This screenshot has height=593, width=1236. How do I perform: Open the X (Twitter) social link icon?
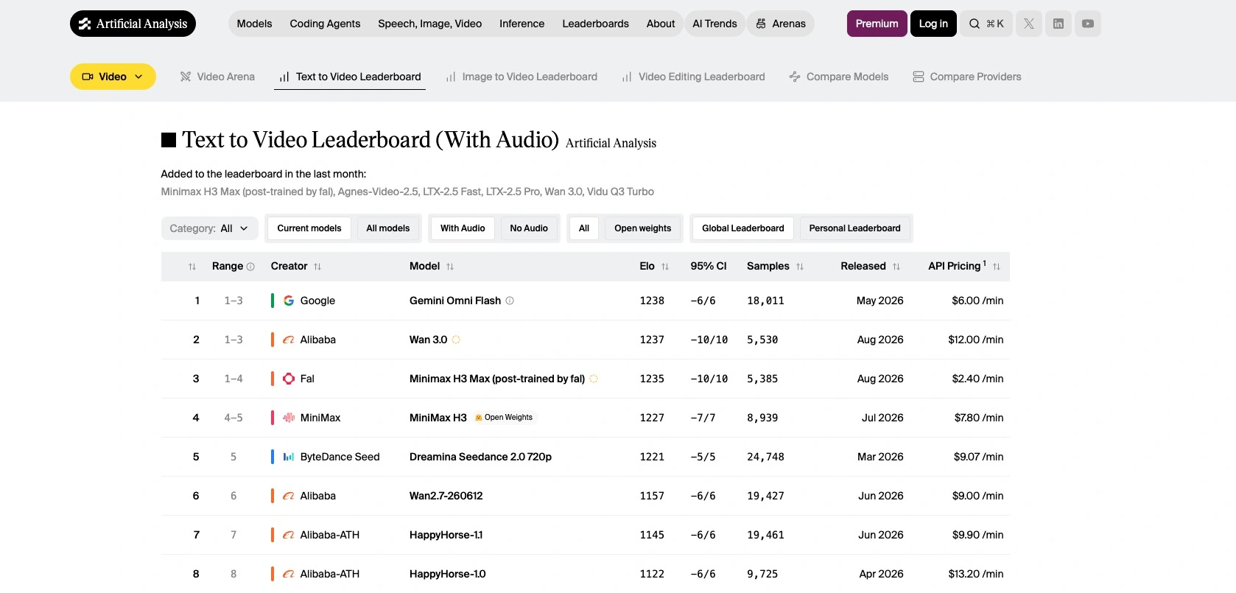click(1029, 24)
